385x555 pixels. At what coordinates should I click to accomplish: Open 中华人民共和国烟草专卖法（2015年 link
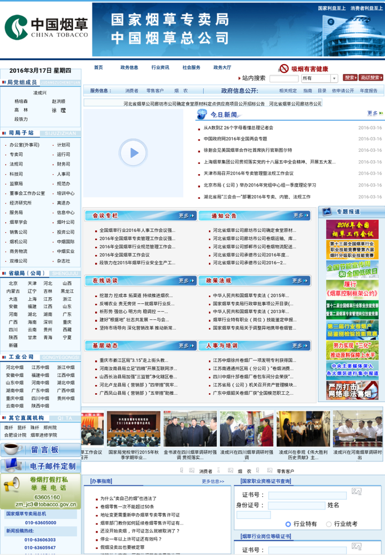[x=251, y=295]
